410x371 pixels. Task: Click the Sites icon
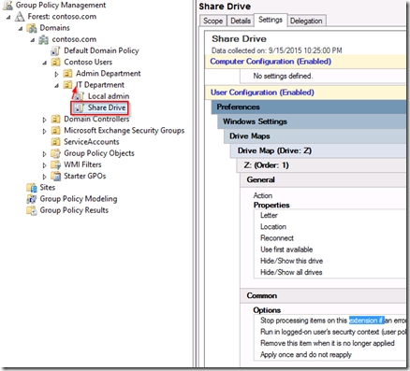[32, 188]
